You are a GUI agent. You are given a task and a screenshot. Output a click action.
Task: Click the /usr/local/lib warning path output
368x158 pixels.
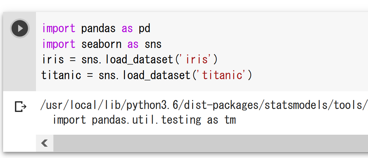pyautogui.click(x=204, y=106)
